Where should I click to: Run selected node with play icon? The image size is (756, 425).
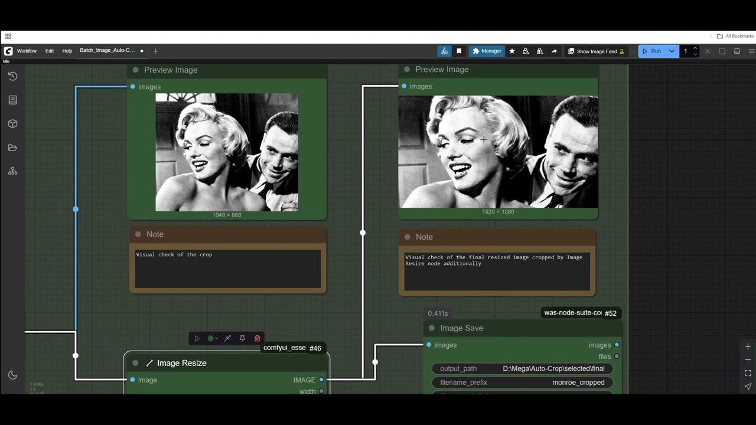point(197,338)
